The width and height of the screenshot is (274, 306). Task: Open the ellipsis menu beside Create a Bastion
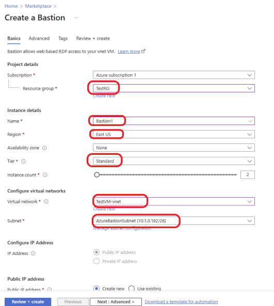click(76, 18)
